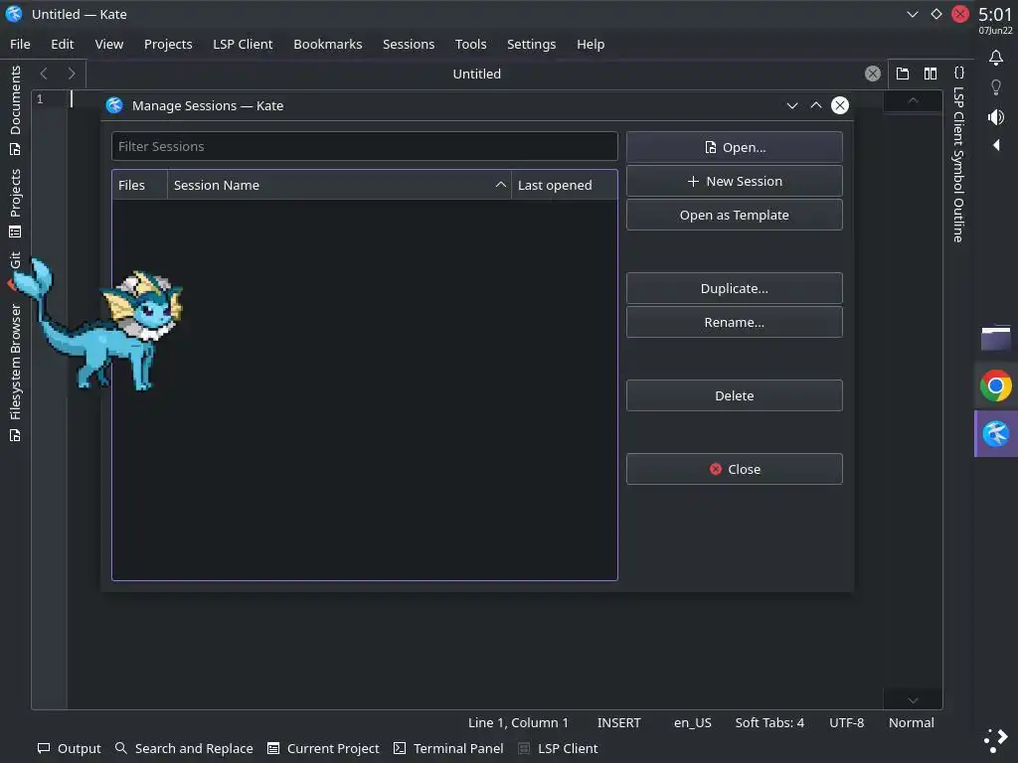The height and width of the screenshot is (763, 1018).
Task: Open the Filesystem Browser side panel
Action: [x=15, y=373]
